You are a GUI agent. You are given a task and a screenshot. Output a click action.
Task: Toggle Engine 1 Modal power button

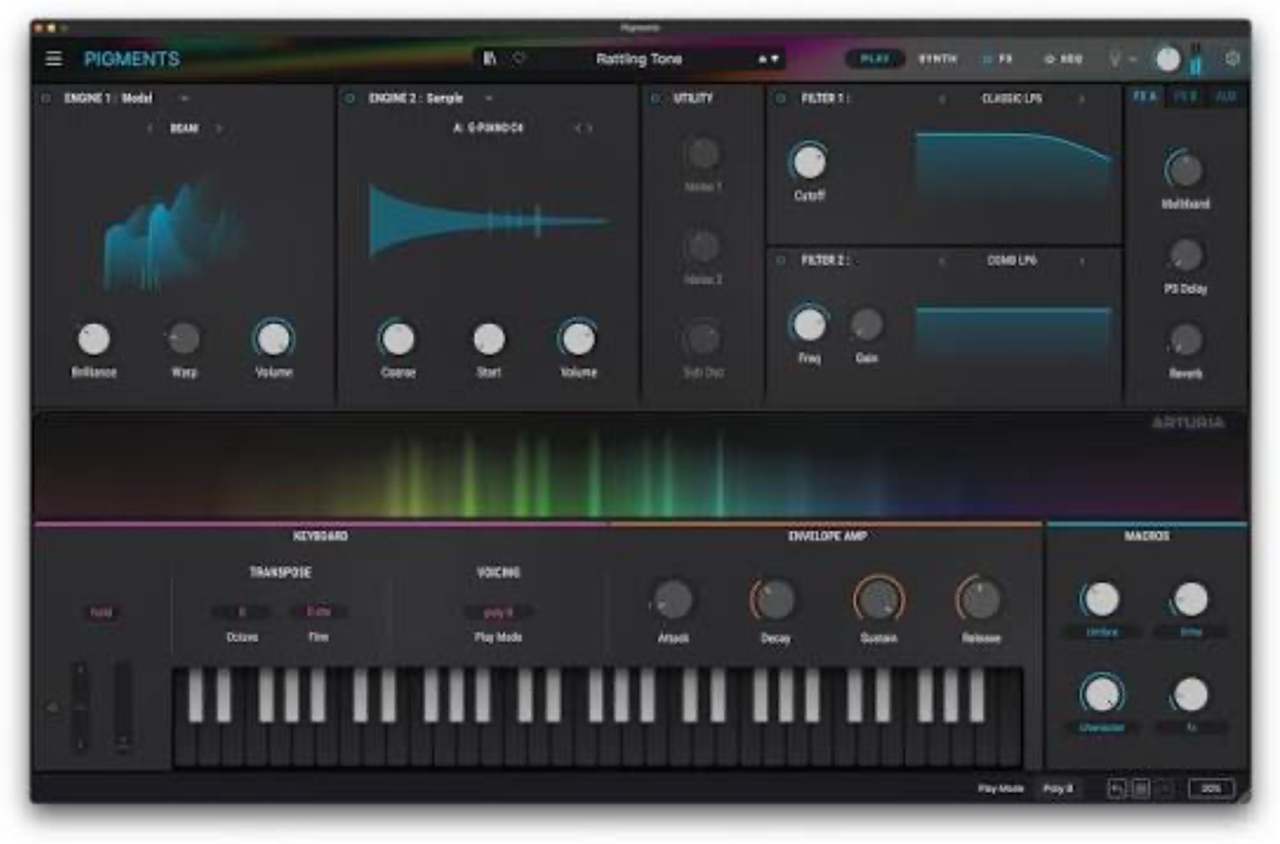[46, 98]
